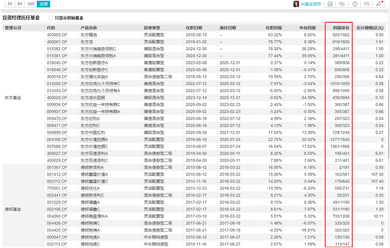Select the 投资经理历任基金 heading
Screen dimensions: 390x248
pos(21,18)
